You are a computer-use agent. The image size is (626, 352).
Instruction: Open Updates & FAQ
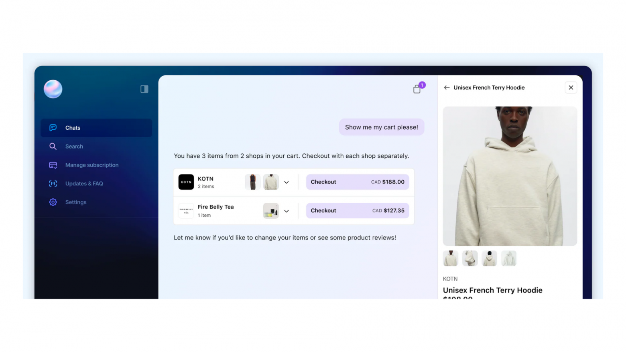(84, 183)
